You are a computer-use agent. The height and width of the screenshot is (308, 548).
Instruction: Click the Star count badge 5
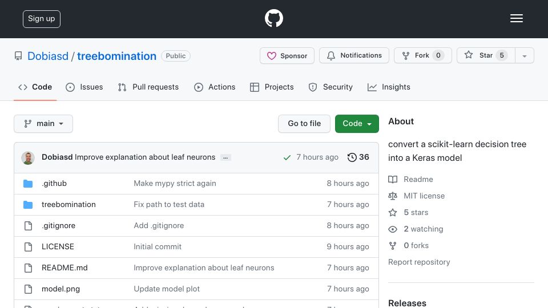[502, 55]
